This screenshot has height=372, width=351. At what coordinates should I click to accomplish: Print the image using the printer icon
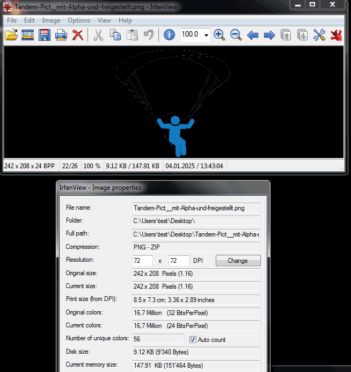pos(61,35)
